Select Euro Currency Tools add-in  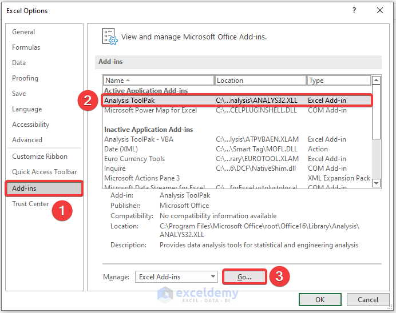[134, 159]
